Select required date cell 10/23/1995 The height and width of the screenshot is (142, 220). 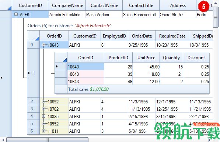172,45
